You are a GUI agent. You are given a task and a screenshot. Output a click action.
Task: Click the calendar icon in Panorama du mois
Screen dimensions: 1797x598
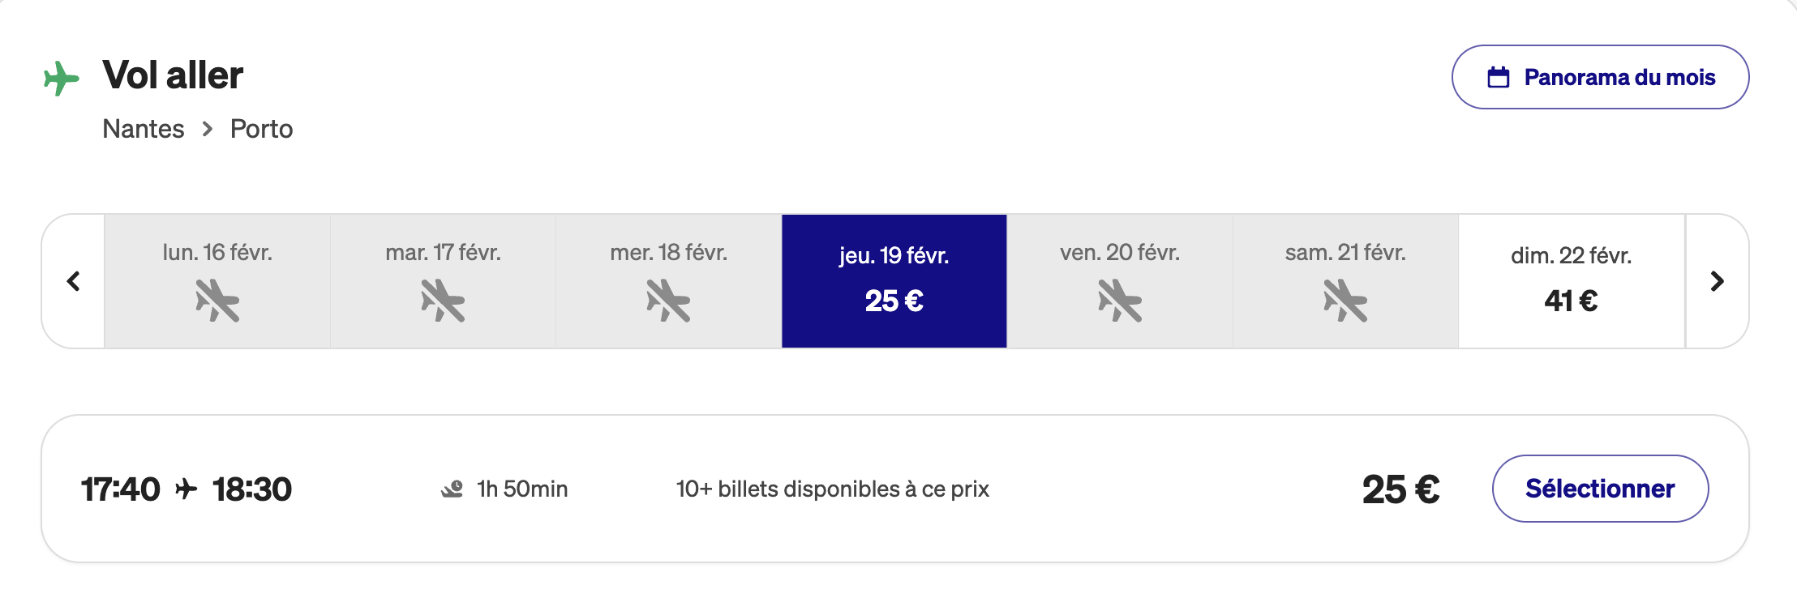1498,78
